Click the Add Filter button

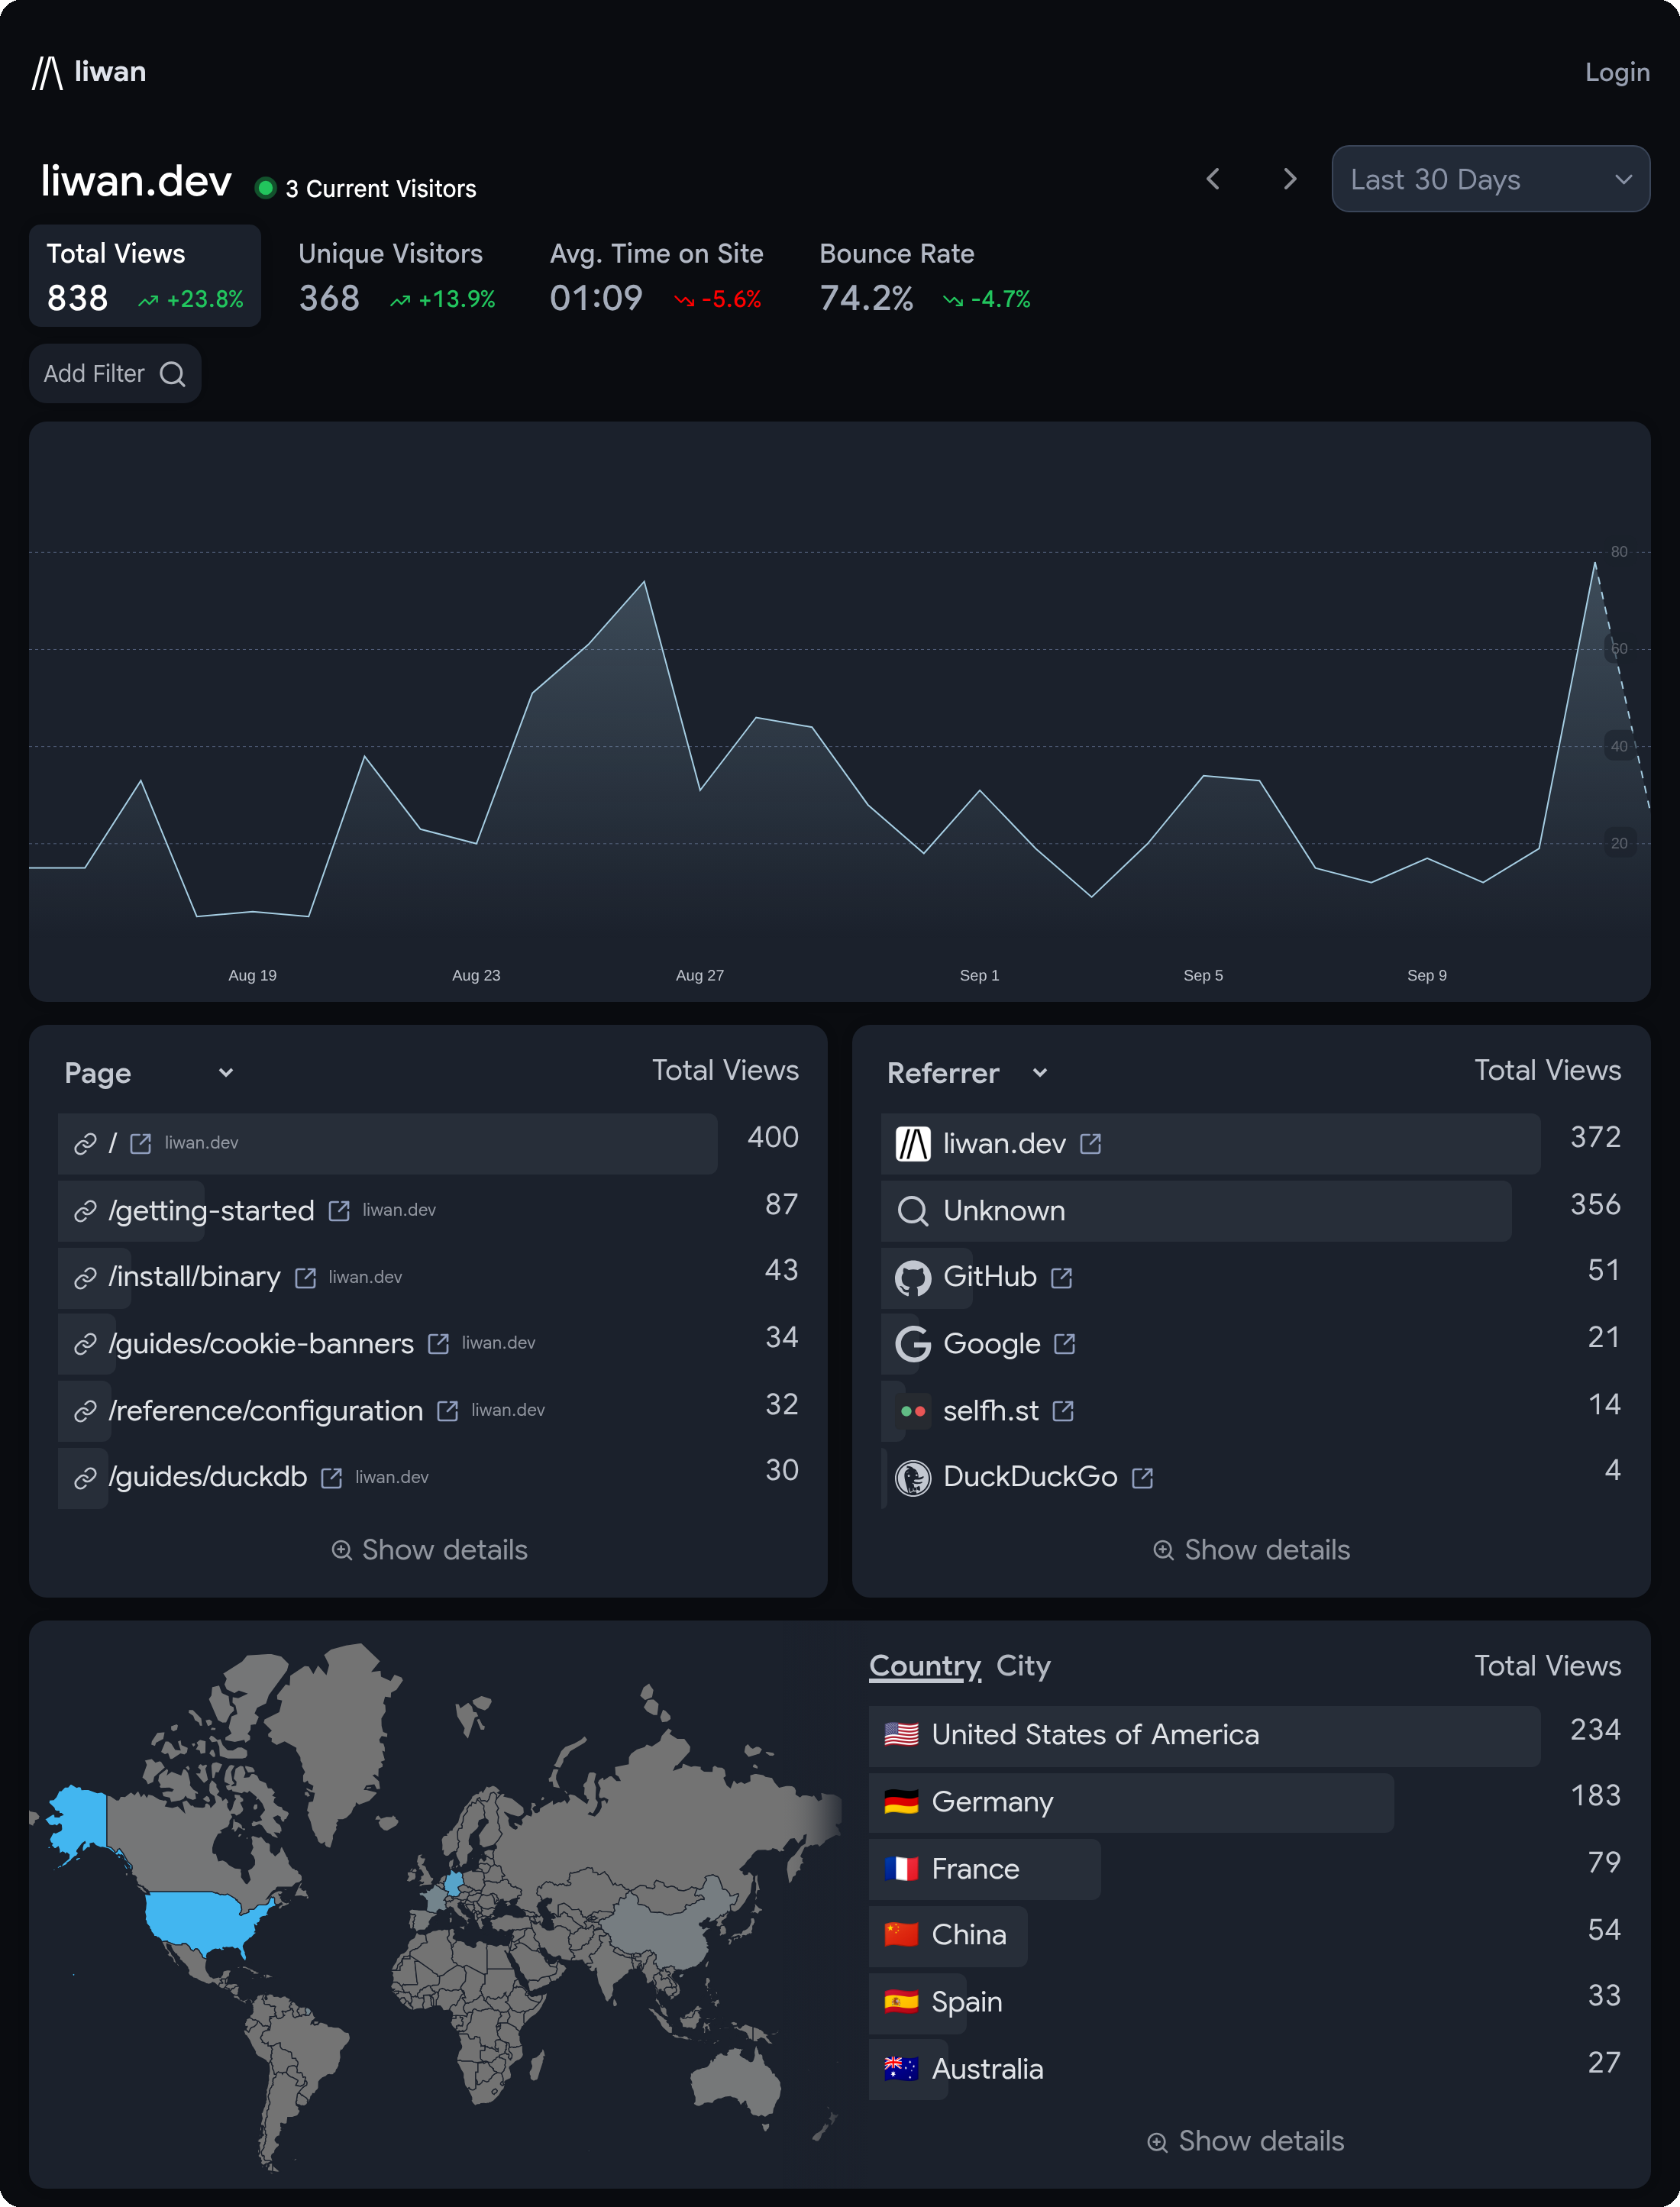click(115, 374)
